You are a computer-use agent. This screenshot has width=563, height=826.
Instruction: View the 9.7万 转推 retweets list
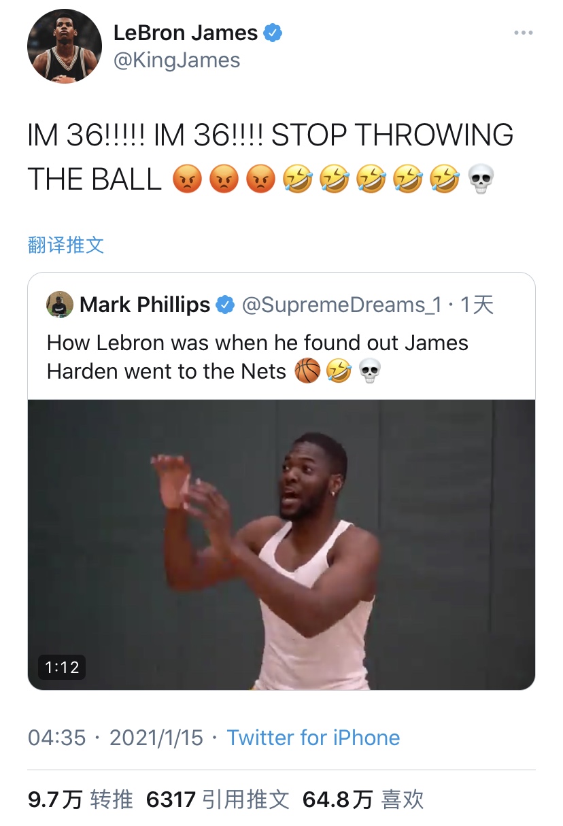[x=80, y=799]
